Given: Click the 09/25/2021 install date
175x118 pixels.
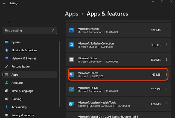Looking at the screenshot, I should [x=98, y=76].
